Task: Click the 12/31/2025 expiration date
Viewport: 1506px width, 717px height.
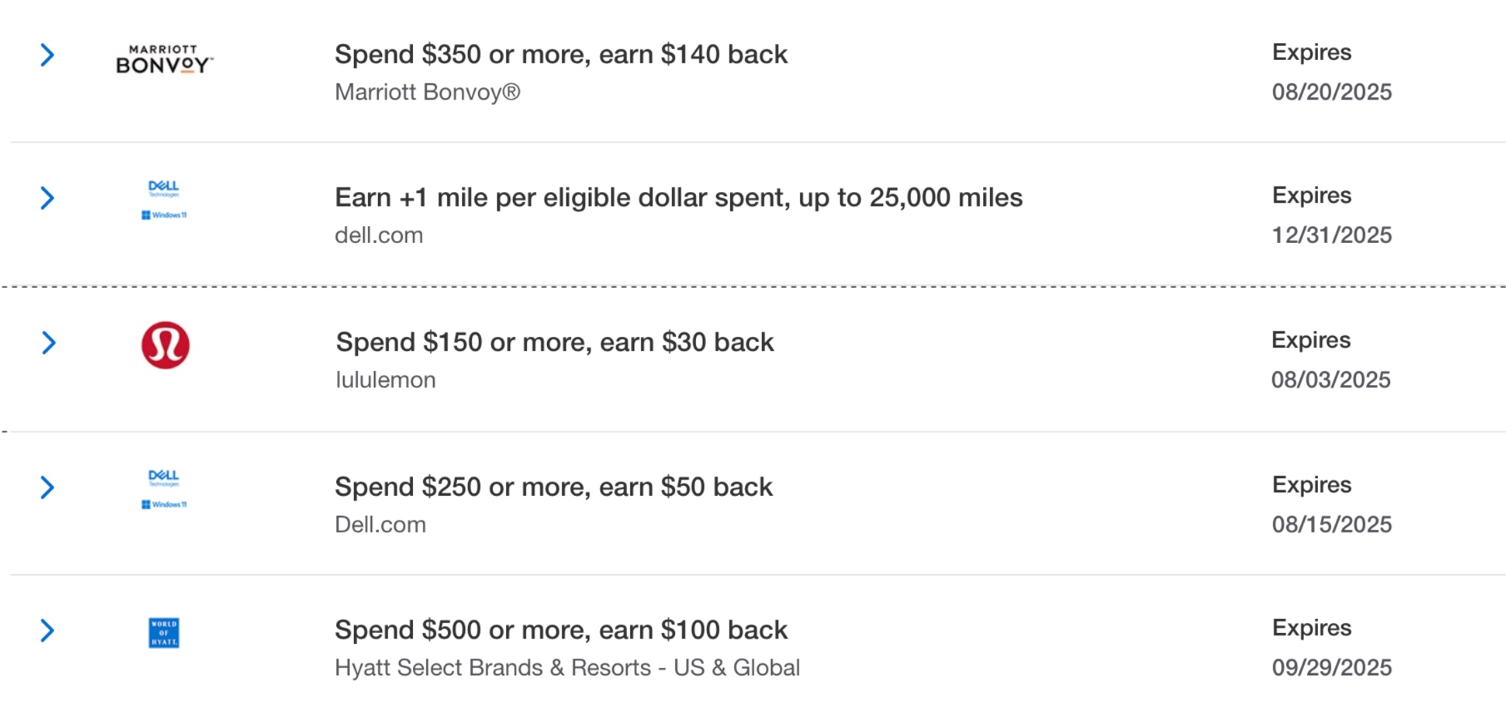Action: 1331,235
